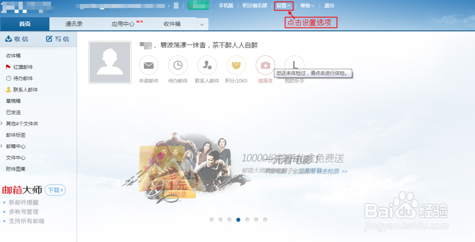Viewport: 475px width, 242px height.
Task: Open the tab list dropdown arrow
Action: point(202,25)
